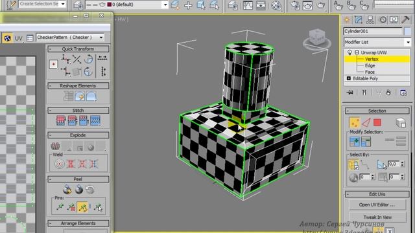Toggle the Unwrap UVW lightbulb on/off

350,52
